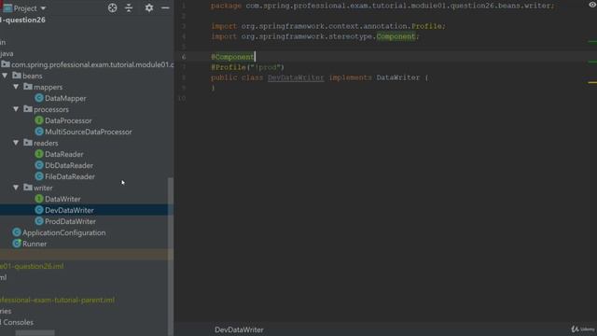The image size is (597, 336).
Task: Click the collapse all icon in Project panel
Action: 129,7
